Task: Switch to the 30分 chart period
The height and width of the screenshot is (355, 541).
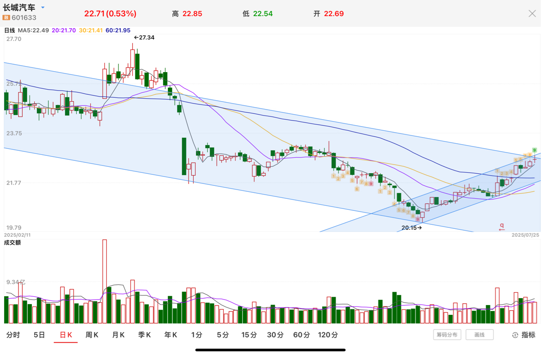Action: [275, 335]
